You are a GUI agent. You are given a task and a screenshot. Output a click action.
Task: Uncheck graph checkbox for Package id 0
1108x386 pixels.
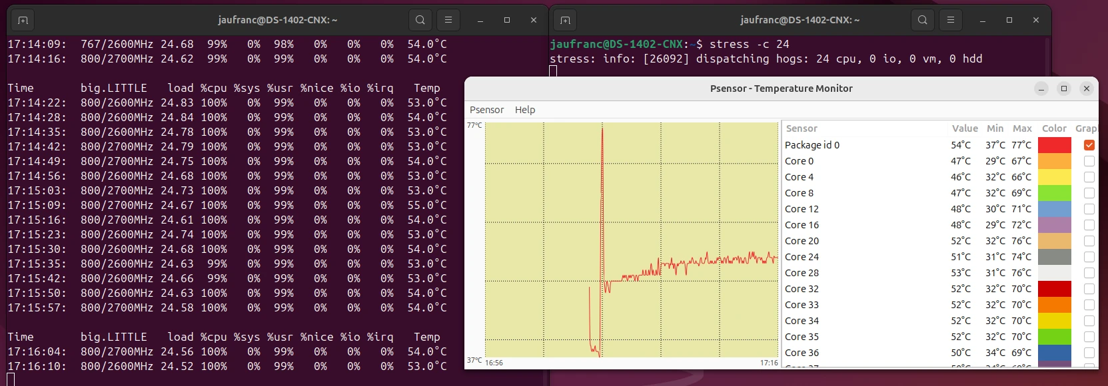(1089, 145)
